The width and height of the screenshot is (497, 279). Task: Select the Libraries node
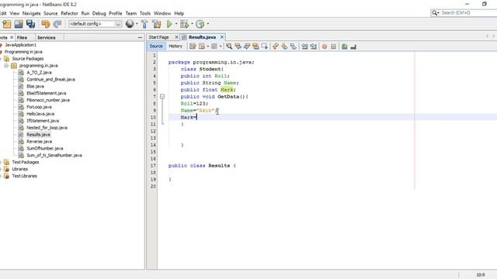(19, 169)
